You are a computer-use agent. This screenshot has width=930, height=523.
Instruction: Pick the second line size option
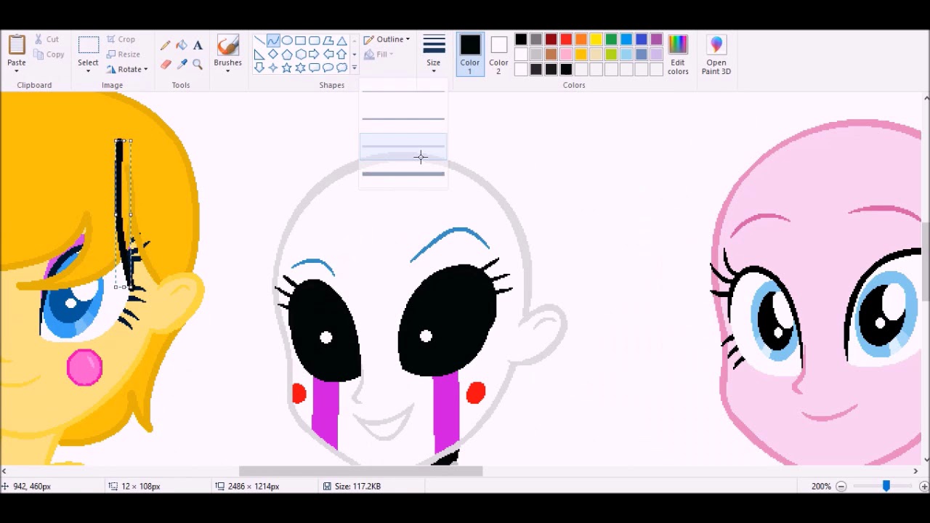coord(403,118)
